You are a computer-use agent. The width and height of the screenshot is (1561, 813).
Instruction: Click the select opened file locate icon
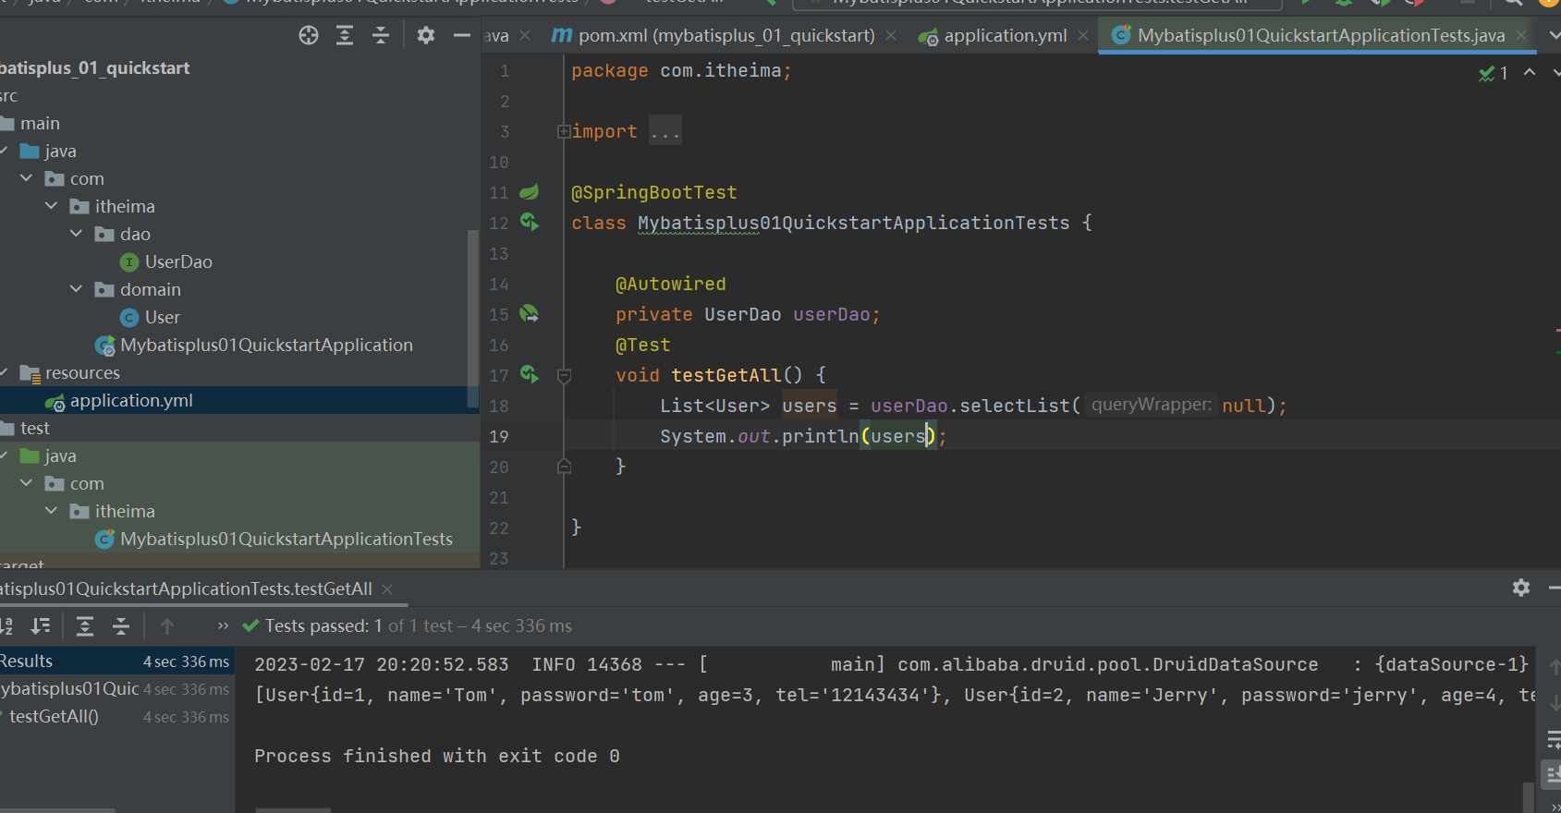click(309, 35)
